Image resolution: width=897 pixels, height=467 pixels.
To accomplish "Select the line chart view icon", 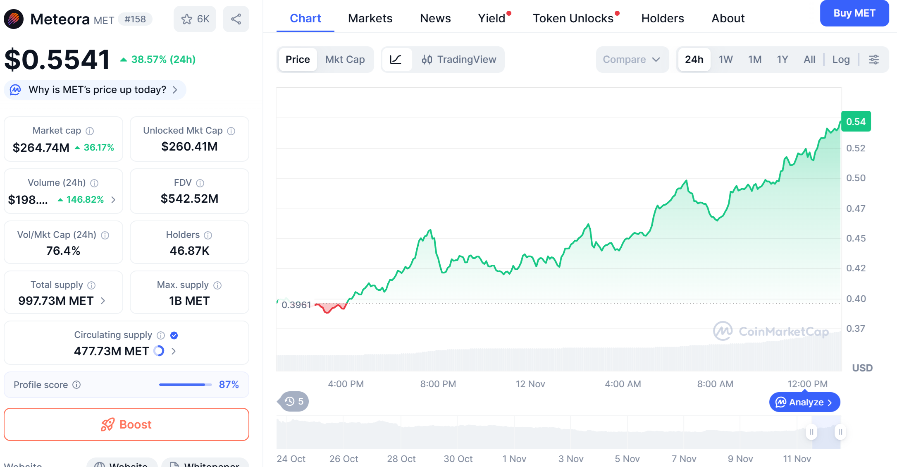I will [x=396, y=60].
